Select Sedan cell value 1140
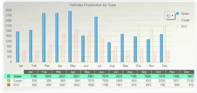Image resolution: width=197 pixels, height=93 pixels. [130, 76]
